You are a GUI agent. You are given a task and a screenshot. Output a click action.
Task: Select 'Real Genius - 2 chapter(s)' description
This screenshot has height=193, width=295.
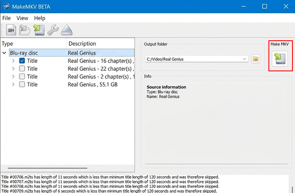[101, 76]
